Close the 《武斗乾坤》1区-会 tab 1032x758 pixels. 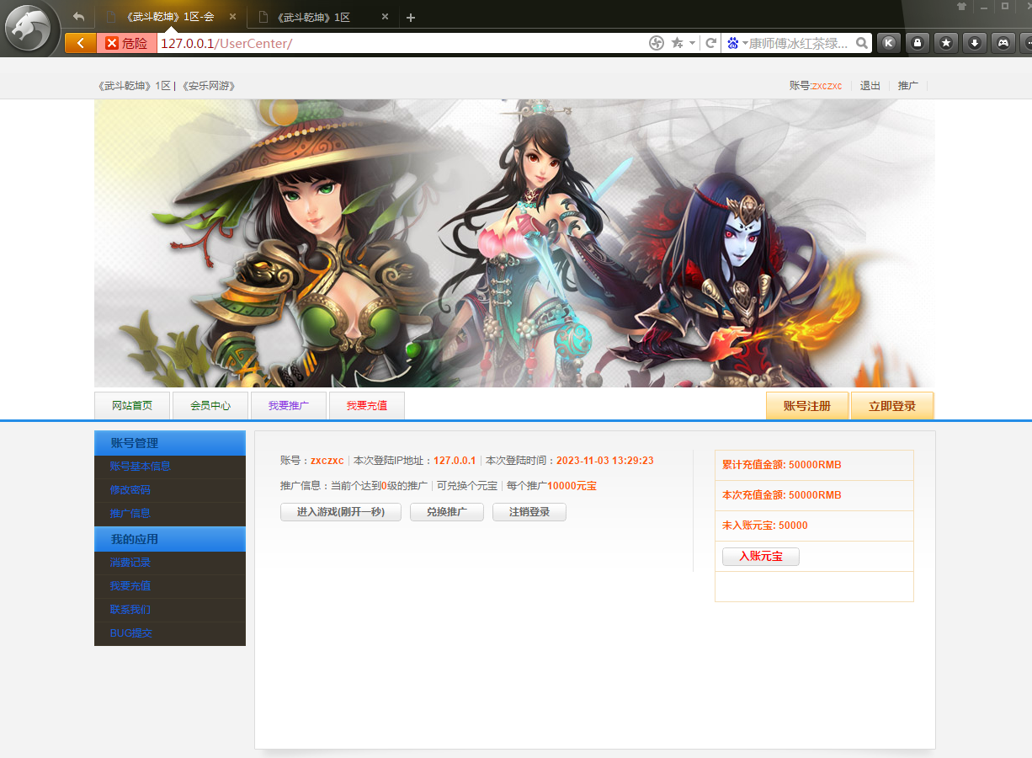point(232,17)
